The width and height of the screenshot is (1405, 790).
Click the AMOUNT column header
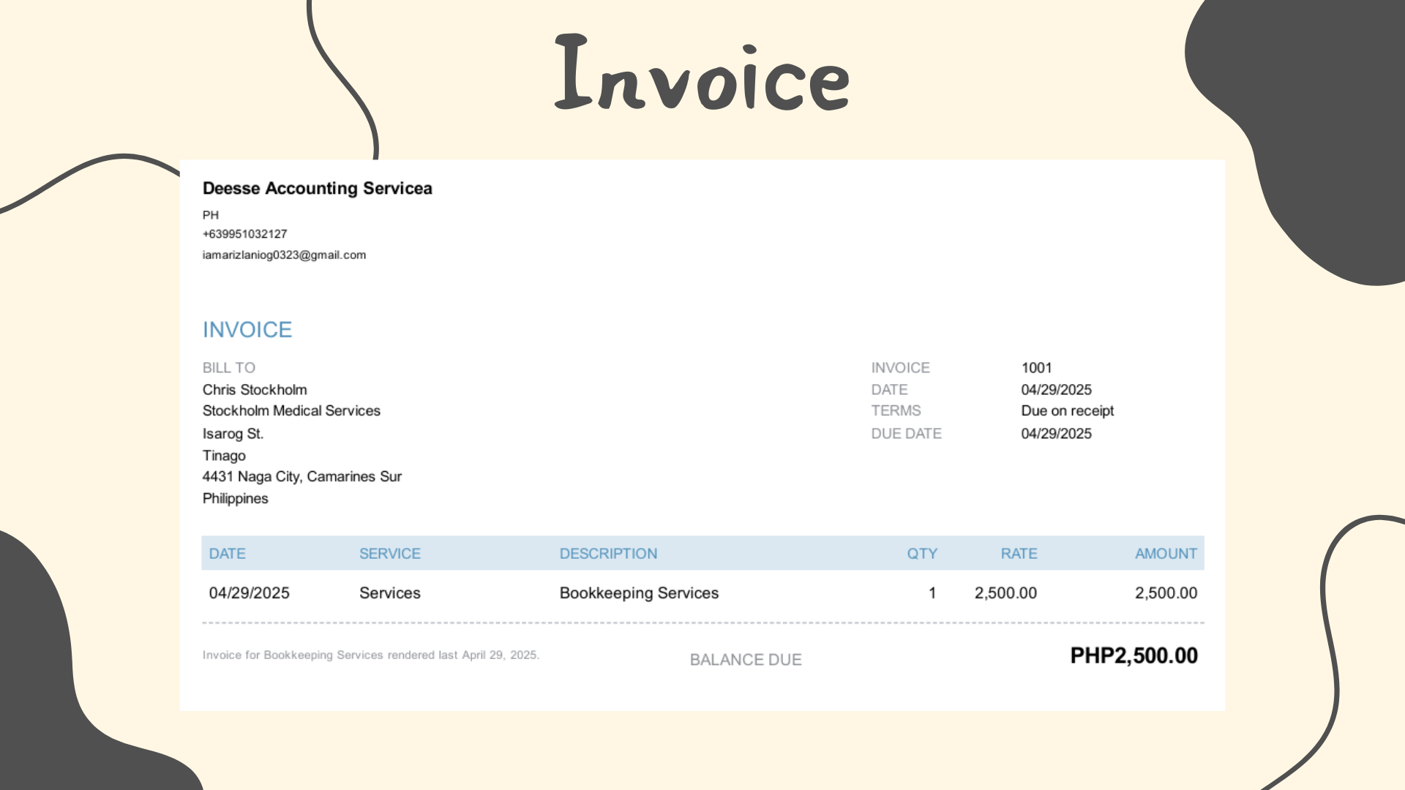pyautogui.click(x=1165, y=554)
